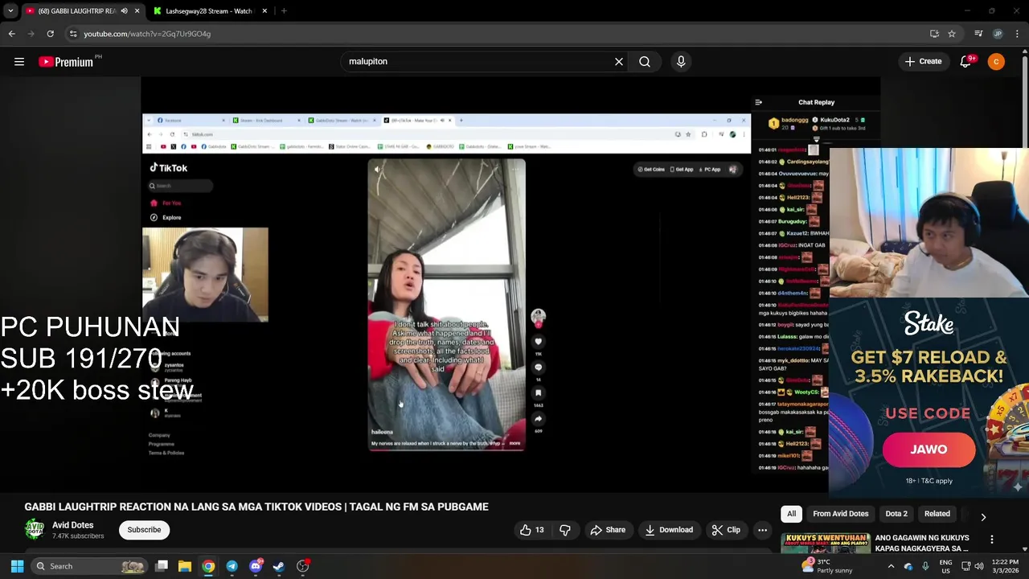Bookmark this page with star icon
Viewport: 1029px width, 579px height.
point(952,34)
